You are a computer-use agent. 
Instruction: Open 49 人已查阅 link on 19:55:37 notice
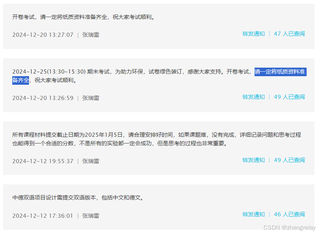point(289,160)
